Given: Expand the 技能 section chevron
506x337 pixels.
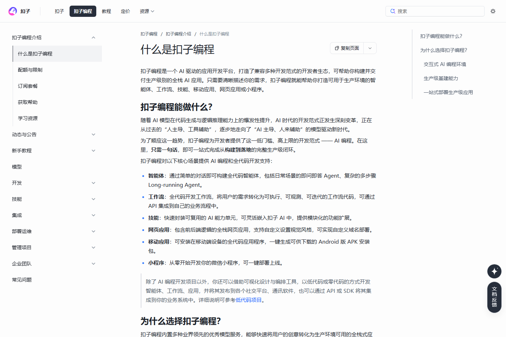Looking at the screenshot, I should (93, 199).
